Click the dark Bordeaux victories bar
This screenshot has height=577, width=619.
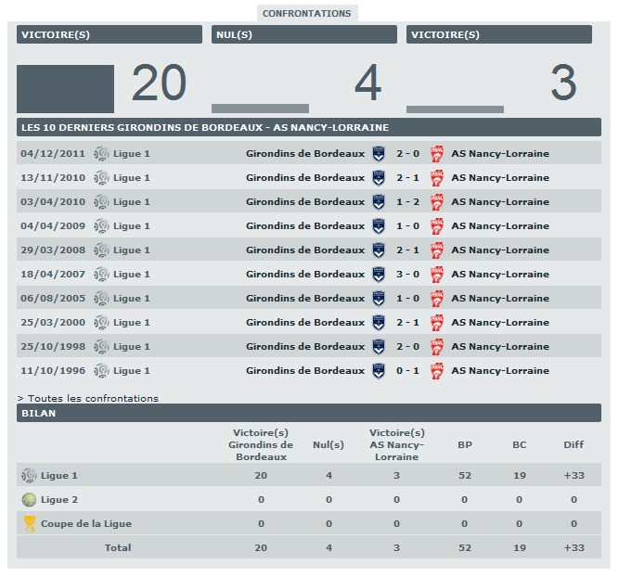point(65,89)
